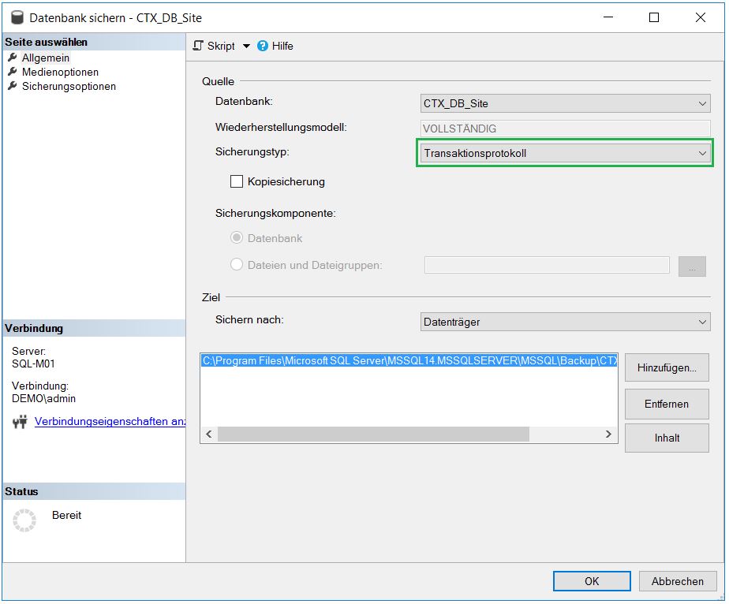Click the Hinzufügen button
729x604 pixels.
click(x=667, y=367)
